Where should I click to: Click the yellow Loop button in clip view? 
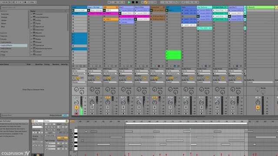(62, 138)
